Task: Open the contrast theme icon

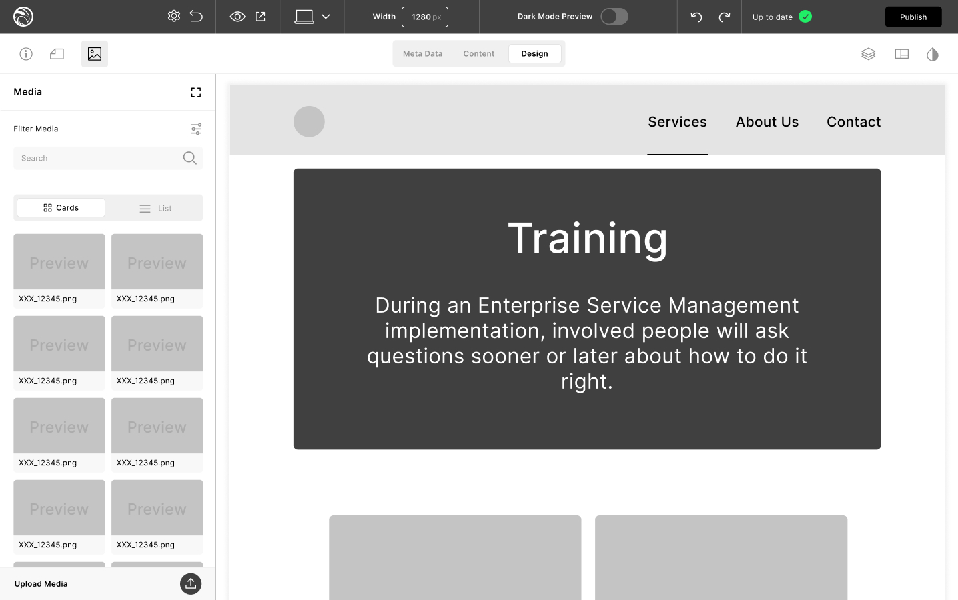Action: pos(932,54)
